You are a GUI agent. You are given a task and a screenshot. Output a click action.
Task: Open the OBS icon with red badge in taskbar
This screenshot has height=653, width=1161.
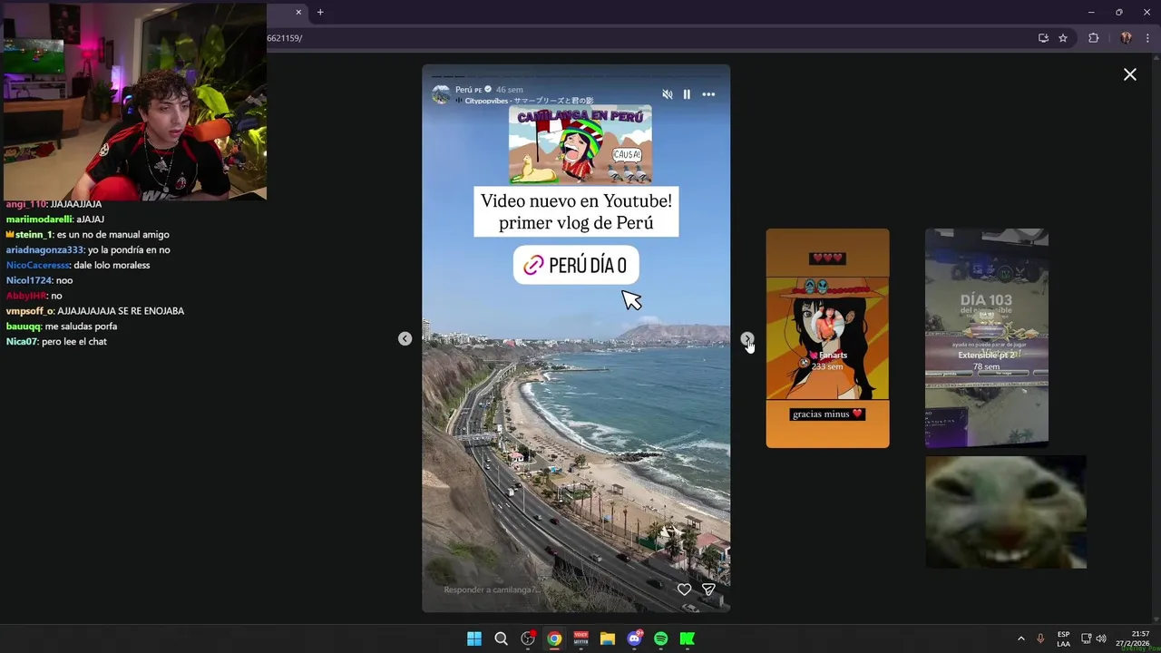click(528, 638)
